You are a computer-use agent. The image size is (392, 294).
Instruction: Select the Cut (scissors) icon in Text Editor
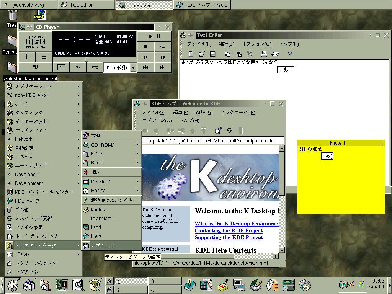pos(250,54)
